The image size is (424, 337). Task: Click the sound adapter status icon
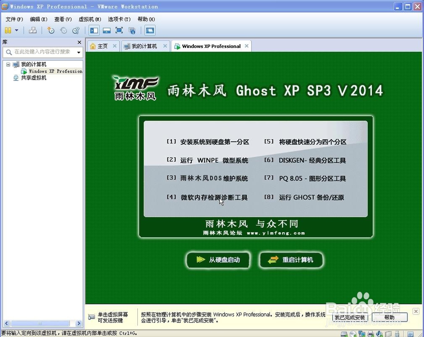pyautogui.click(x=379, y=334)
